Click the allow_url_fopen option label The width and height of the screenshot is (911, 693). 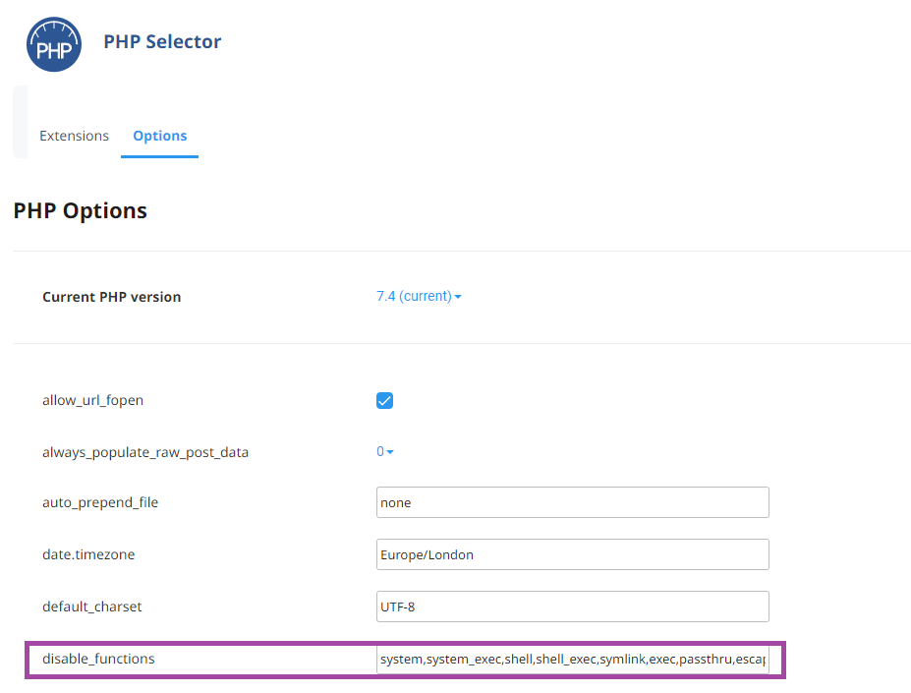click(93, 401)
